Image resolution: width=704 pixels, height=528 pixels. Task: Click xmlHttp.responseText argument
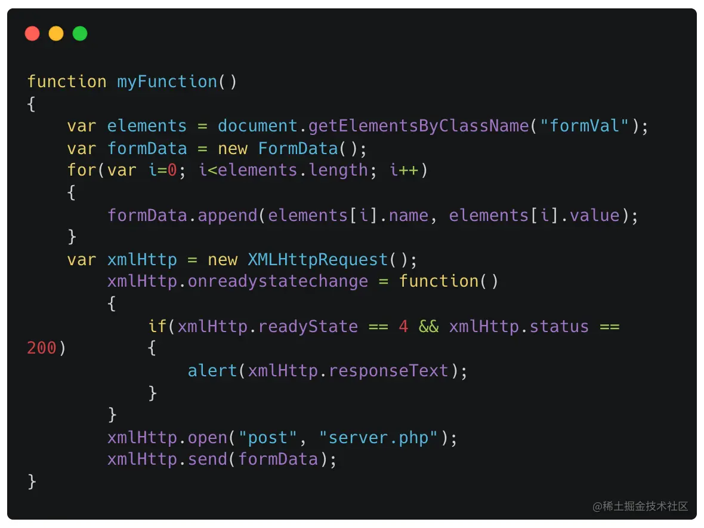click(348, 371)
